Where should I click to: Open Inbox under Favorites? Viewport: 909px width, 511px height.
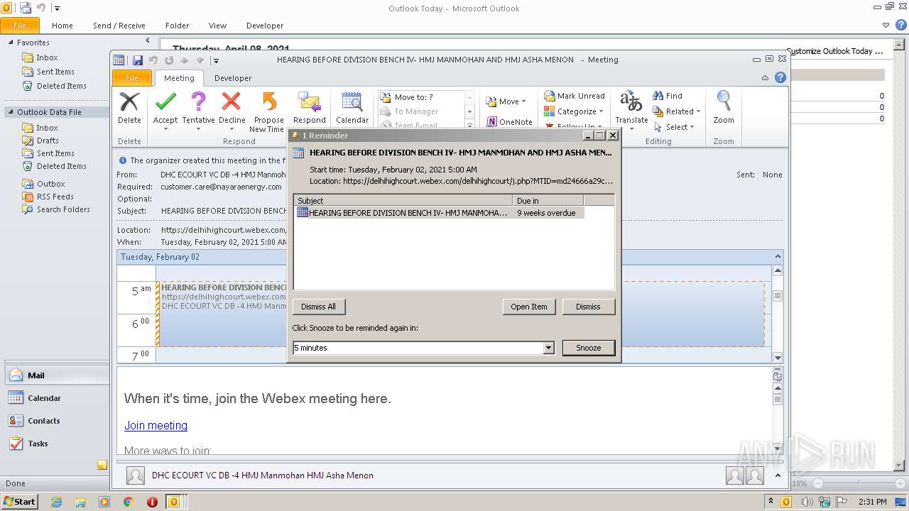point(47,57)
